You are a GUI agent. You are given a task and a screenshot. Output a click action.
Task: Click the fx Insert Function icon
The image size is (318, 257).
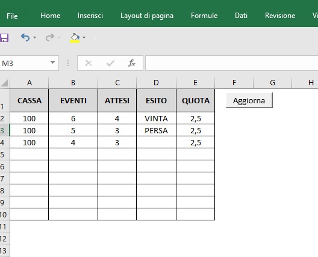[132, 63]
